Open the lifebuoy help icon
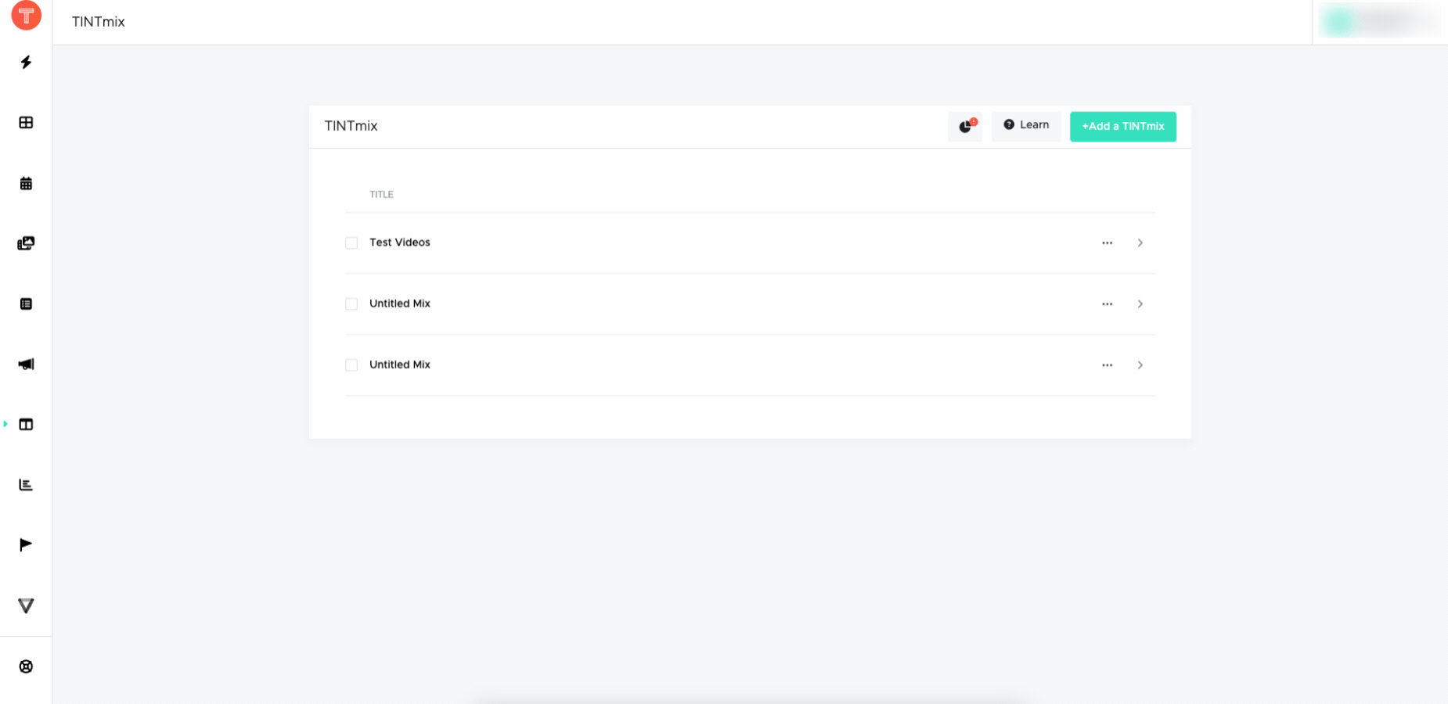 click(x=26, y=666)
